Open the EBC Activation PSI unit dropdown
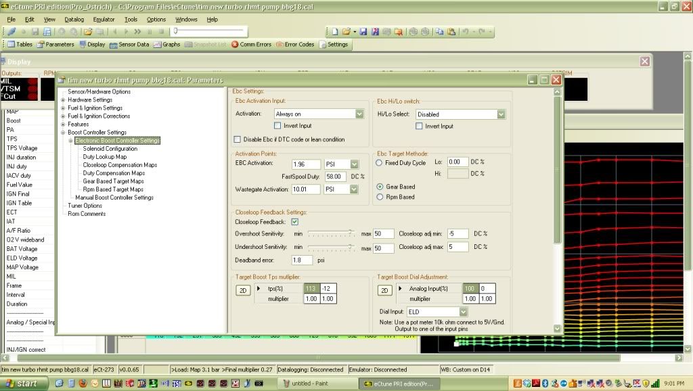The width and height of the screenshot is (693, 391). click(354, 164)
